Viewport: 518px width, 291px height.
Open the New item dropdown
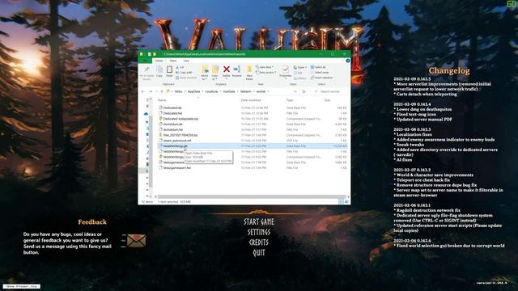tap(265, 67)
